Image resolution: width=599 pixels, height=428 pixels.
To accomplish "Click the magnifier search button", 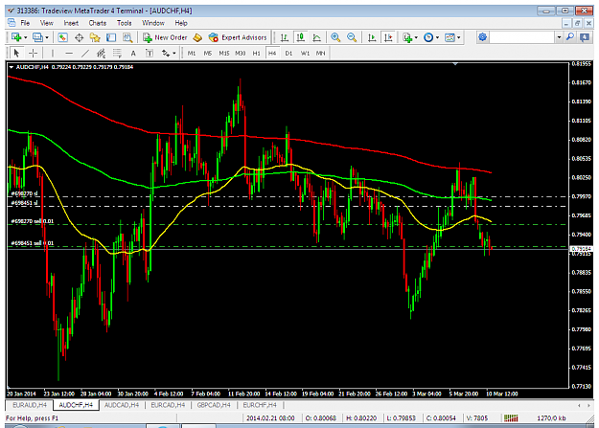I will pyautogui.click(x=570, y=37).
